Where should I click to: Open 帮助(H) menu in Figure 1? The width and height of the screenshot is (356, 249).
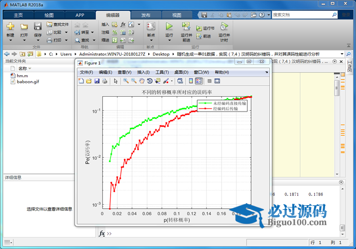pos(222,72)
